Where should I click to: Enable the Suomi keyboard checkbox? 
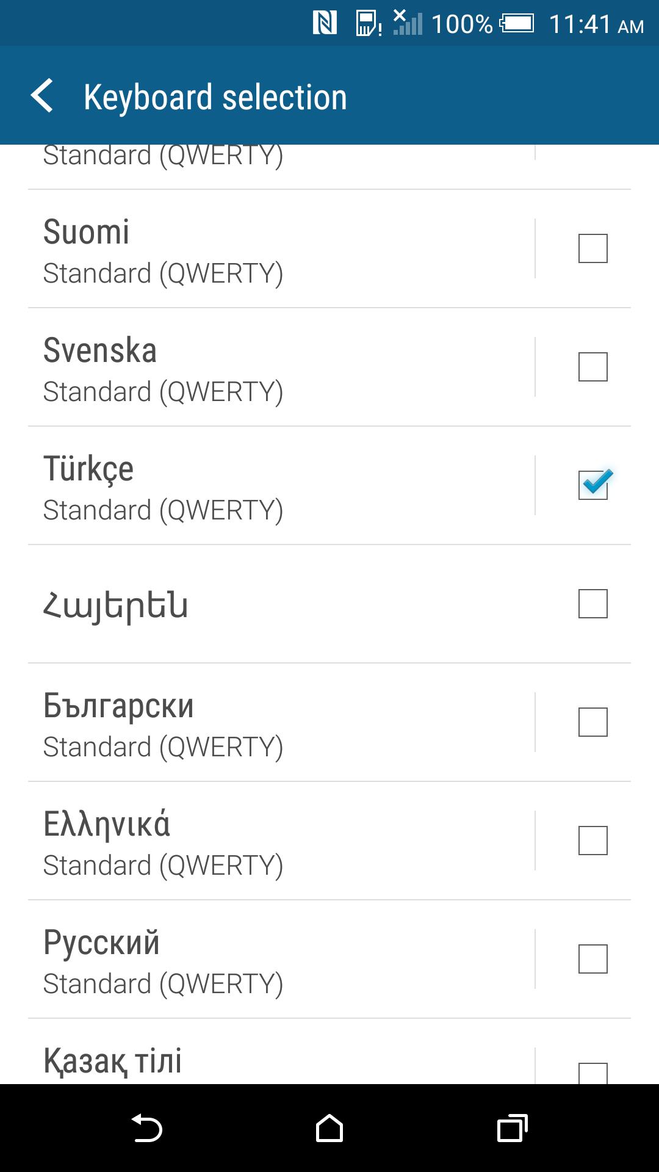(x=592, y=248)
